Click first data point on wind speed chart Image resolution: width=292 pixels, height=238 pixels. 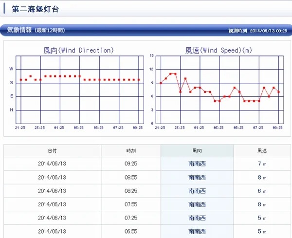point(161,83)
